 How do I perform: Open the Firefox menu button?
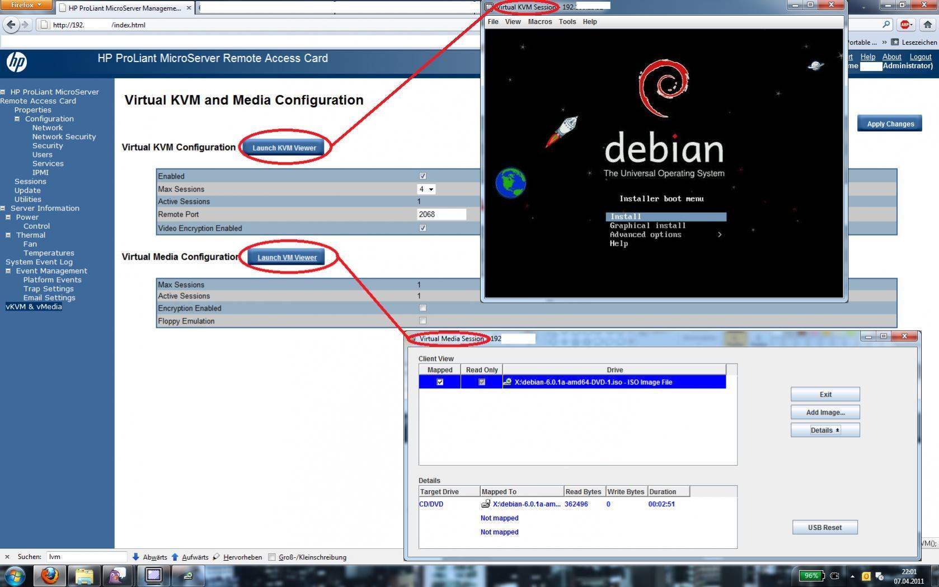[26, 5]
